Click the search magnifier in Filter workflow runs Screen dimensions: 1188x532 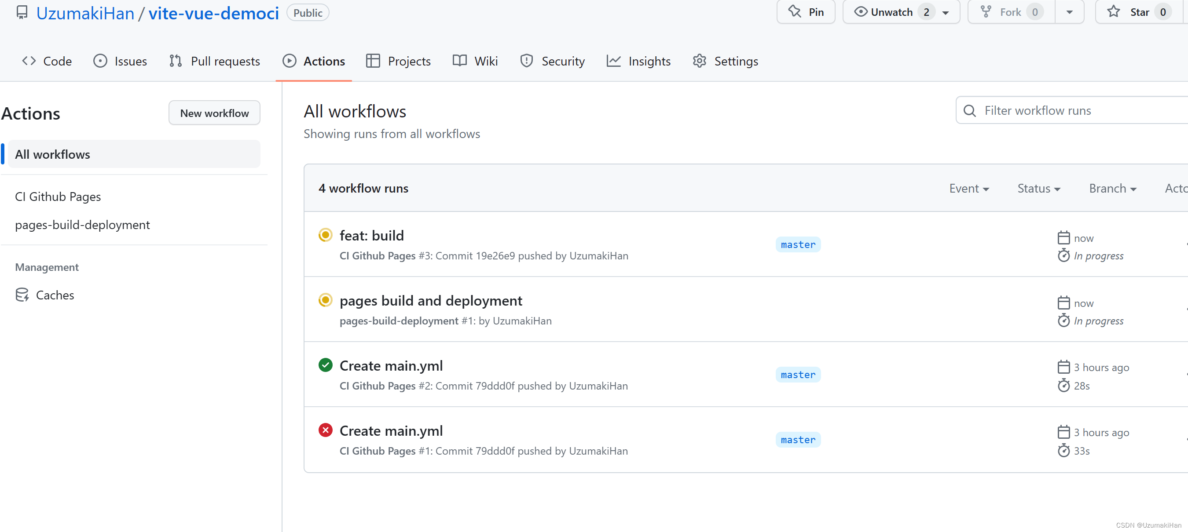[x=970, y=110]
